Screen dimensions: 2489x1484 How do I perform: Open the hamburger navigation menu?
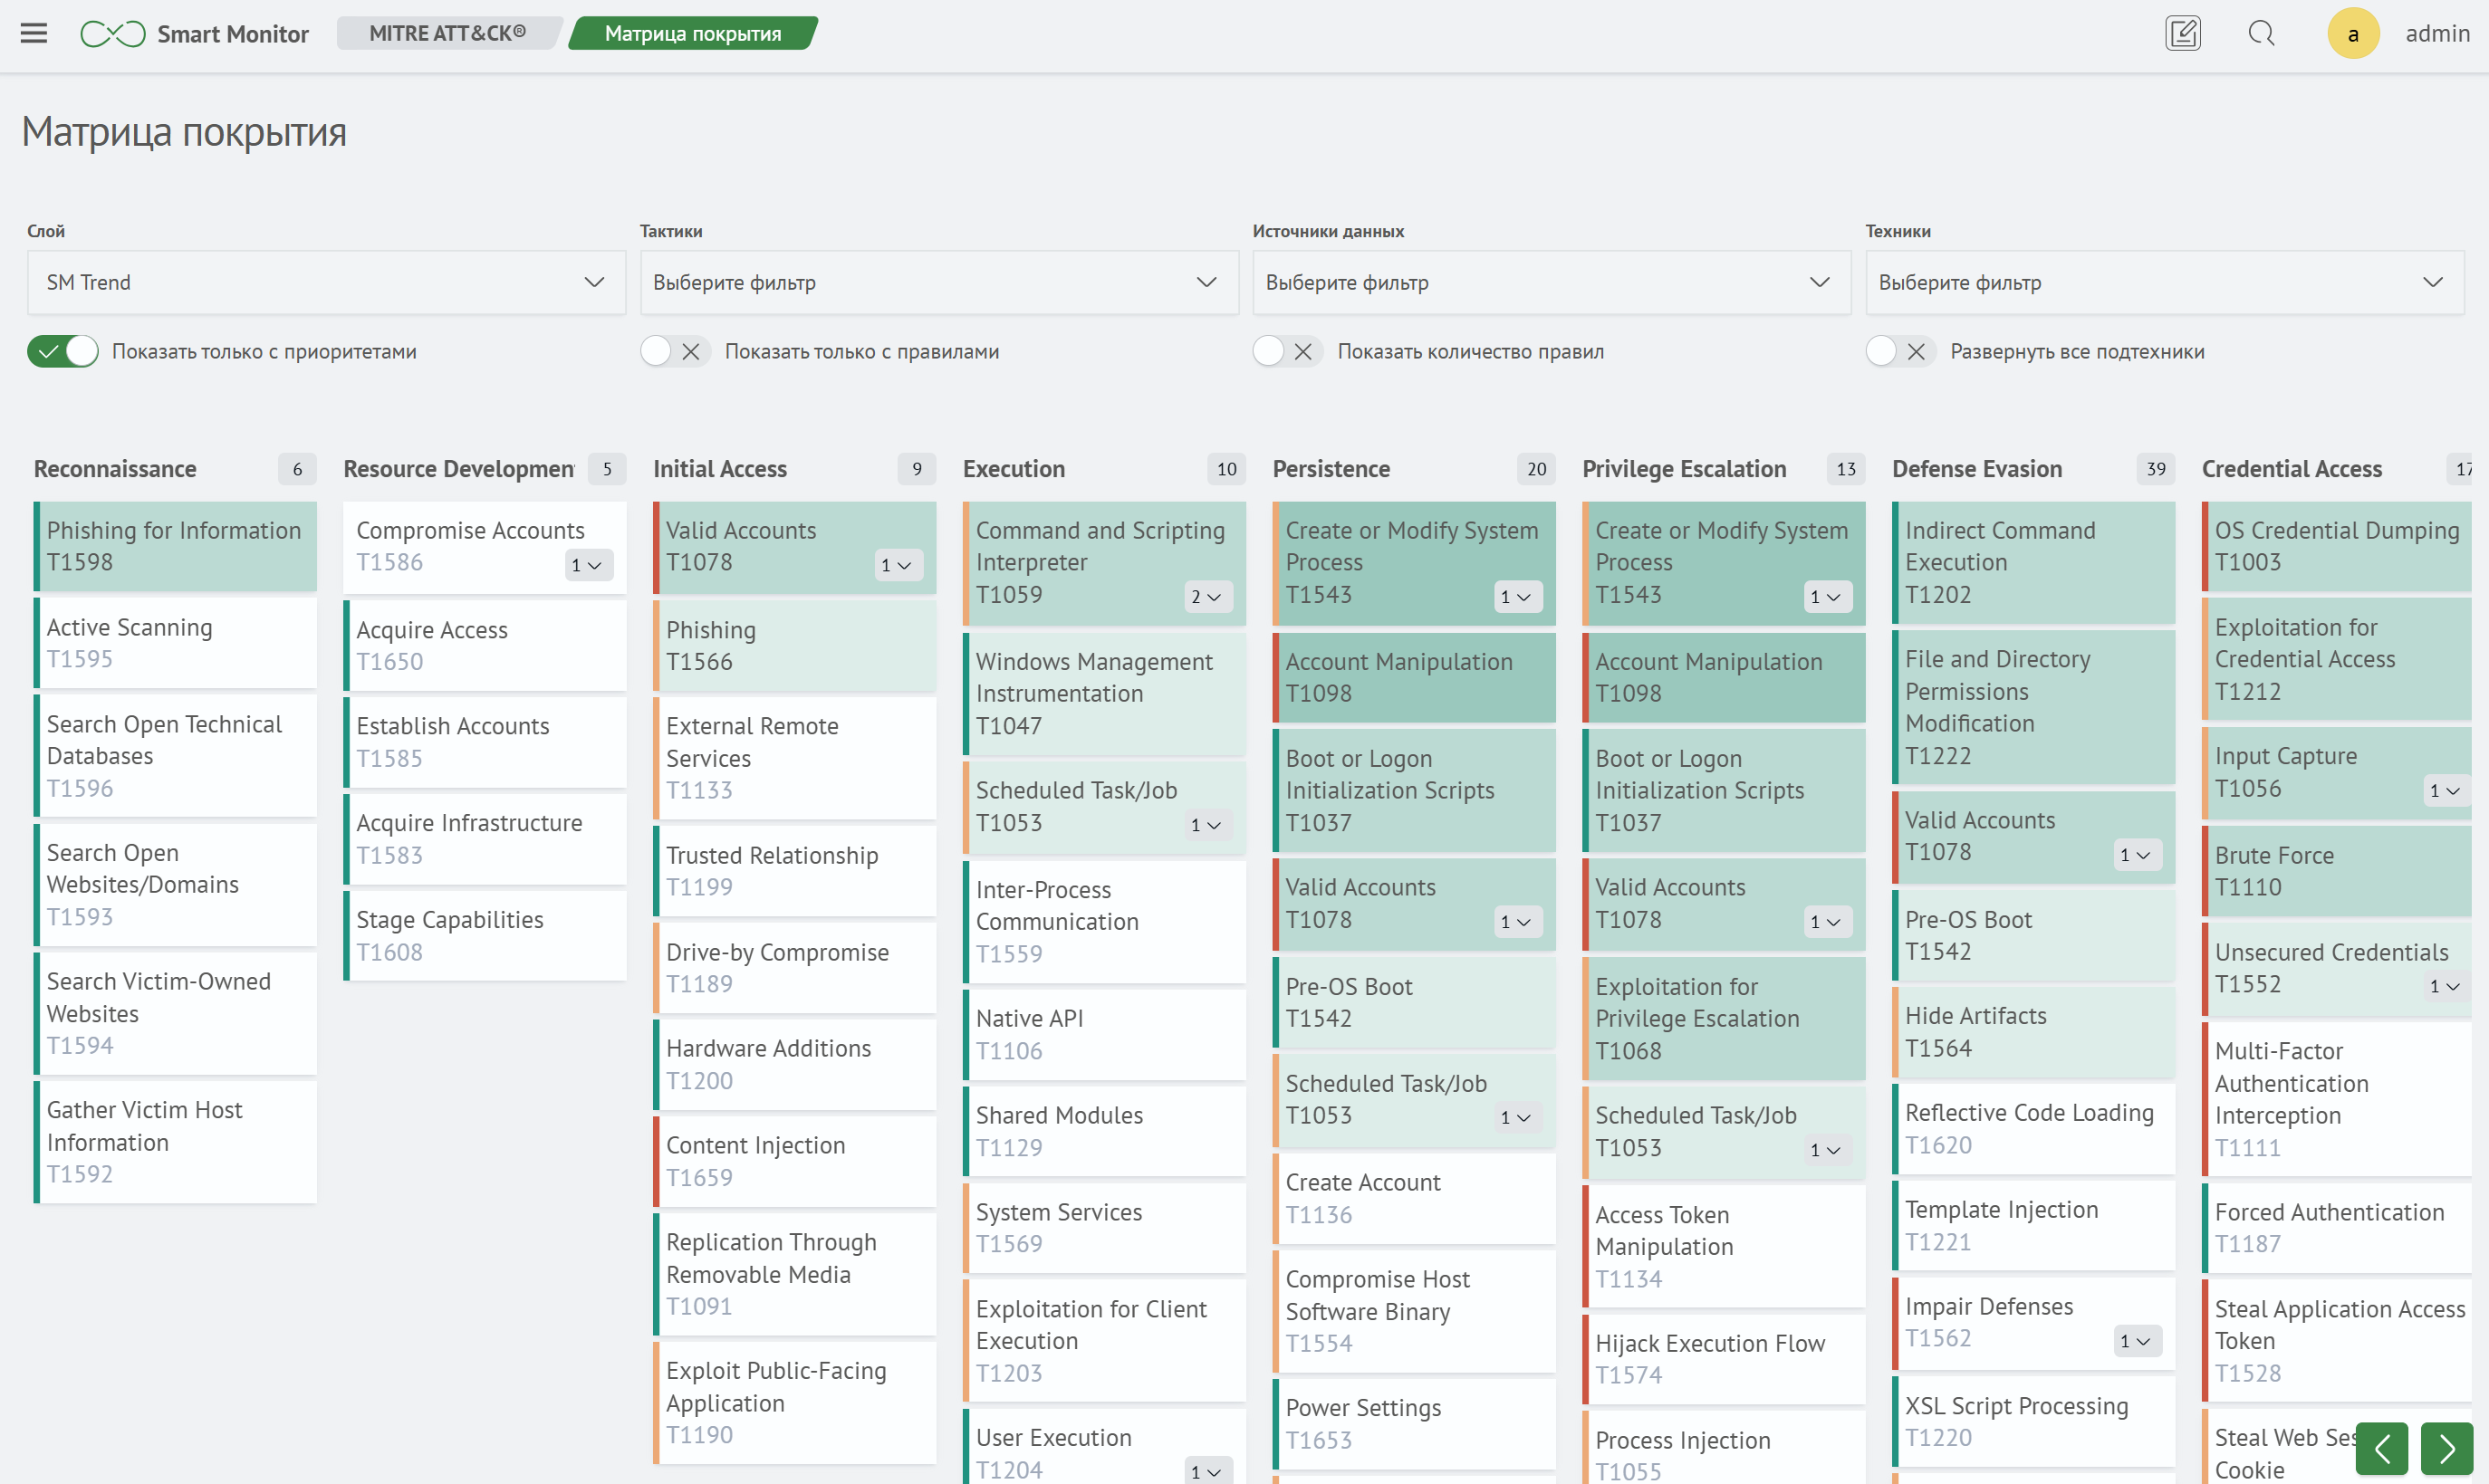34,33
